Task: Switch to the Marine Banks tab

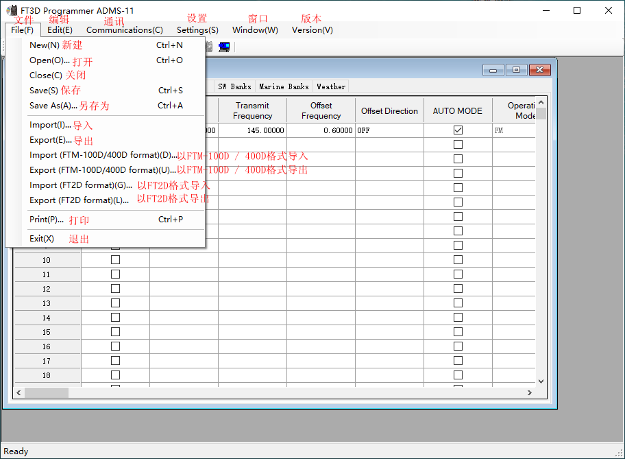Action: [x=284, y=86]
